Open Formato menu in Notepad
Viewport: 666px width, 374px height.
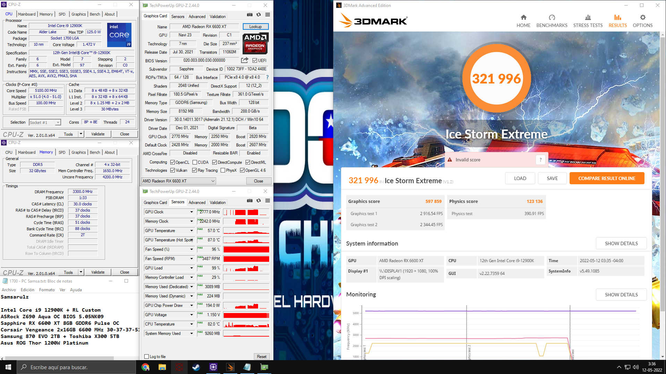point(47,290)
